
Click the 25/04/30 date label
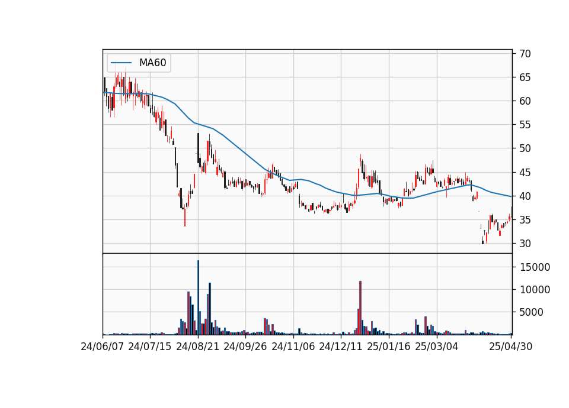[511, 347]
